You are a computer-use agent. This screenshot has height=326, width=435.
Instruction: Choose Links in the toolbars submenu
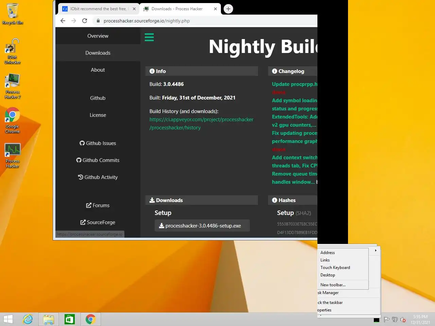[343, 260]
